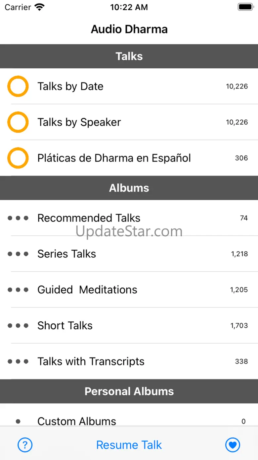Tap the help question mark icon
Image resolution: width=258 pixels, height=460 pixels.
25,445
